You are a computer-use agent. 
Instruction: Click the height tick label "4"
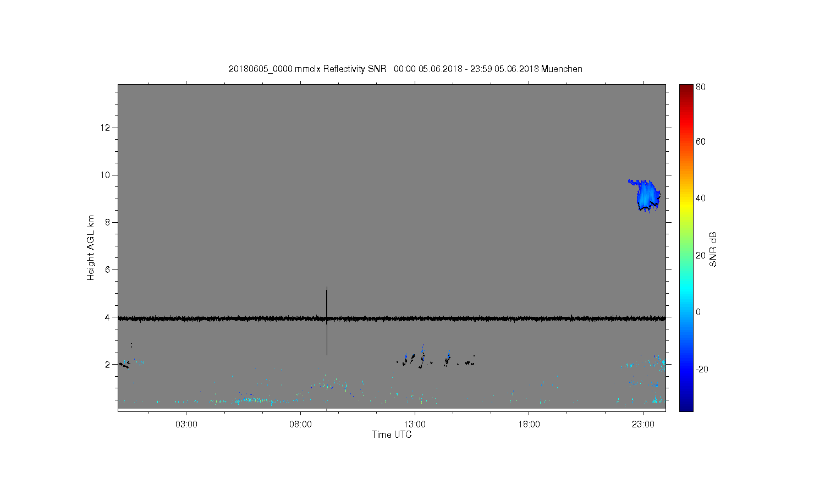coord(108,317)
